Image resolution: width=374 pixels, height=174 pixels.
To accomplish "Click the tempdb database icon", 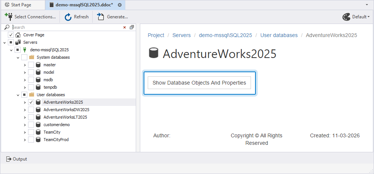I will [x=38, y=87].
